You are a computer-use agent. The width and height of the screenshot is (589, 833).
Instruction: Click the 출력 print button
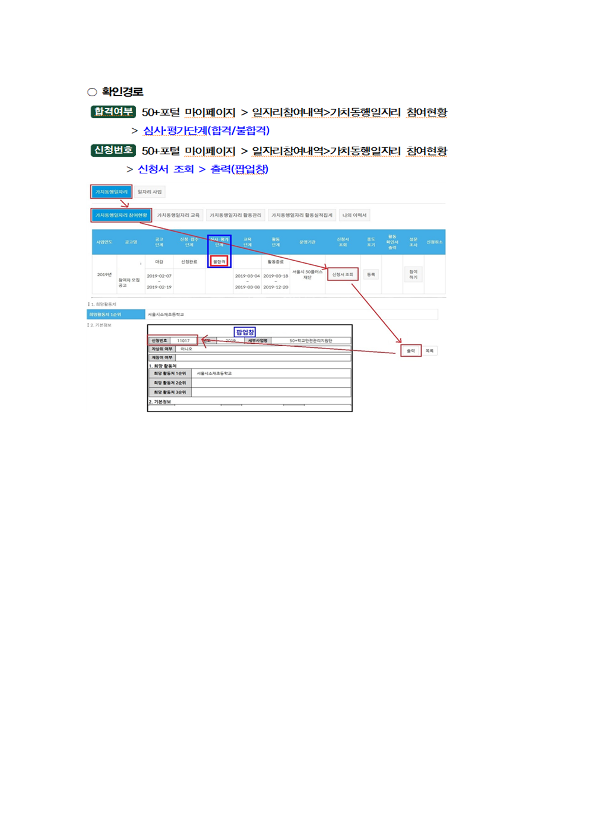[x=411, y=351]
